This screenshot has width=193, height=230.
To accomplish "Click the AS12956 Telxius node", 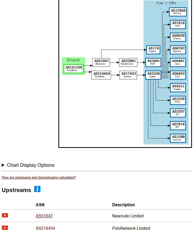I will tap(178, 12).
